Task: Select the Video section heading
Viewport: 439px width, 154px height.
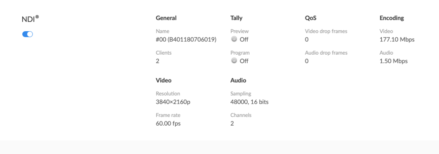Action: [164, 80]
